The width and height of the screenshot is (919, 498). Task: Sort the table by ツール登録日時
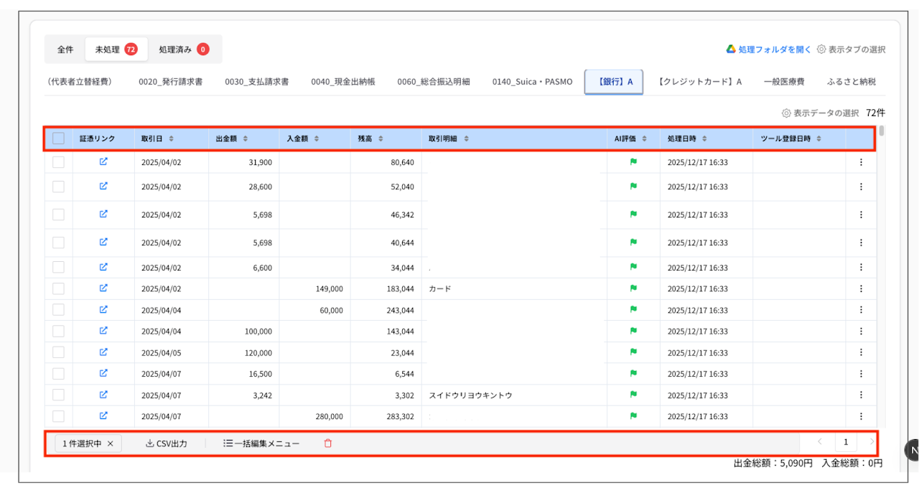[x=818, y=138]
